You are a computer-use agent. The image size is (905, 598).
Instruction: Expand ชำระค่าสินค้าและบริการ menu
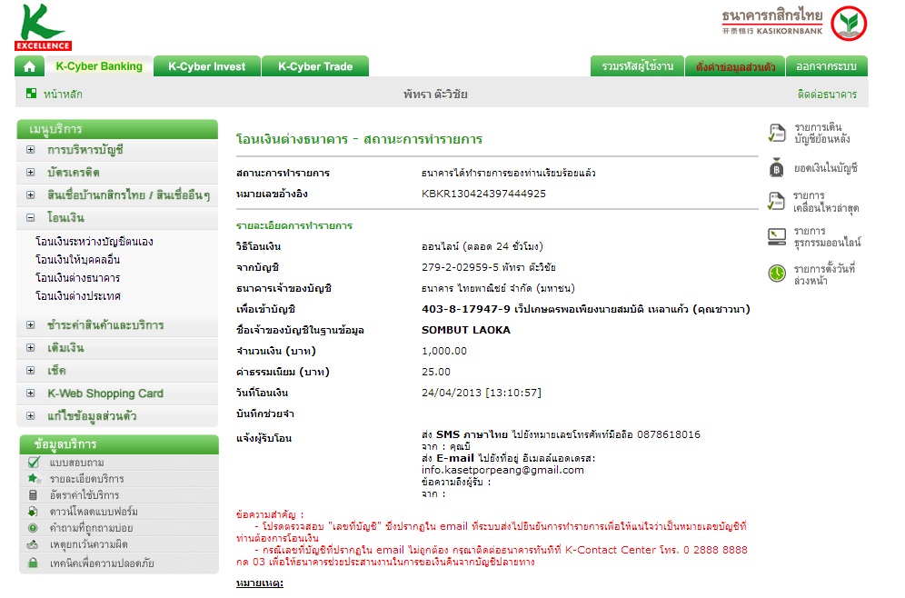31,325
